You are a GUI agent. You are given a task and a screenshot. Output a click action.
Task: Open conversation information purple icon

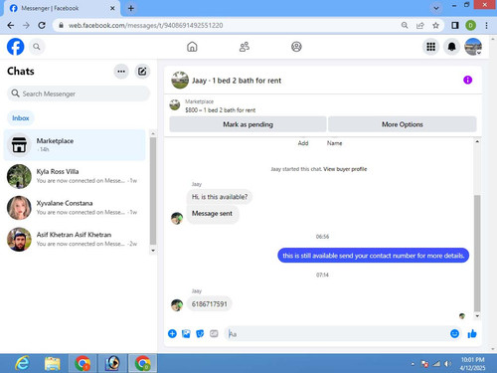(x=467, y=80)
